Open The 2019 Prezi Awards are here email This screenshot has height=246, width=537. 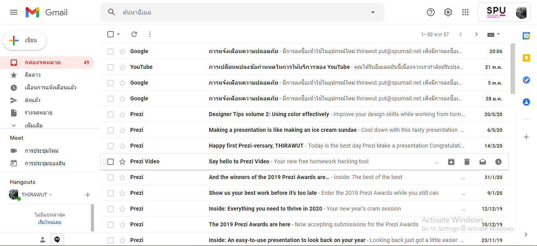coord(304,225)
